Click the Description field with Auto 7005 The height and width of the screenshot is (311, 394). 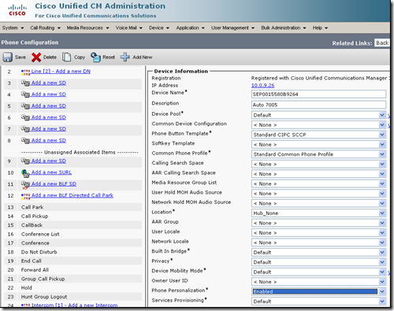(x=318, y=105)
